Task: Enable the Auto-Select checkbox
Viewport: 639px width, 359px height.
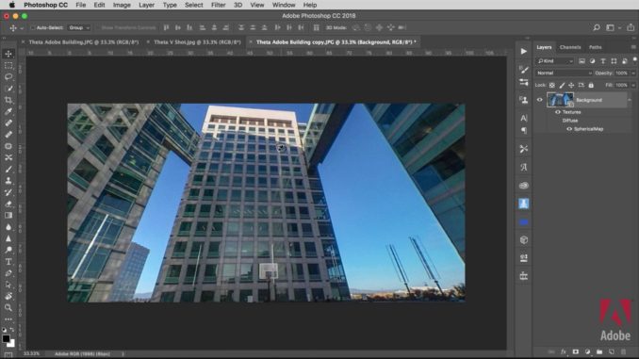Action: [x=33, y=27]
